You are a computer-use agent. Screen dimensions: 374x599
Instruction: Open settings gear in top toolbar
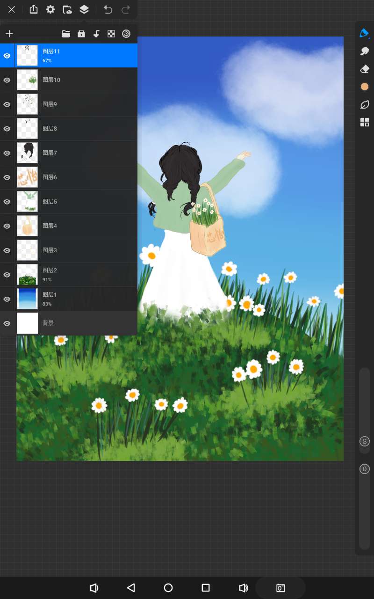click(x=50, y=9)
